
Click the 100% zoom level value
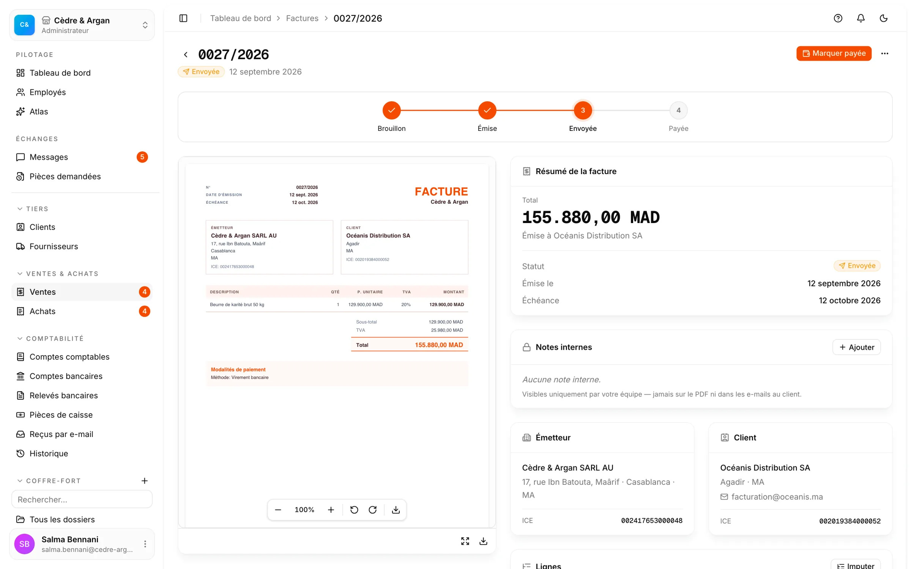pyautogui.click(x=304, y=510)
